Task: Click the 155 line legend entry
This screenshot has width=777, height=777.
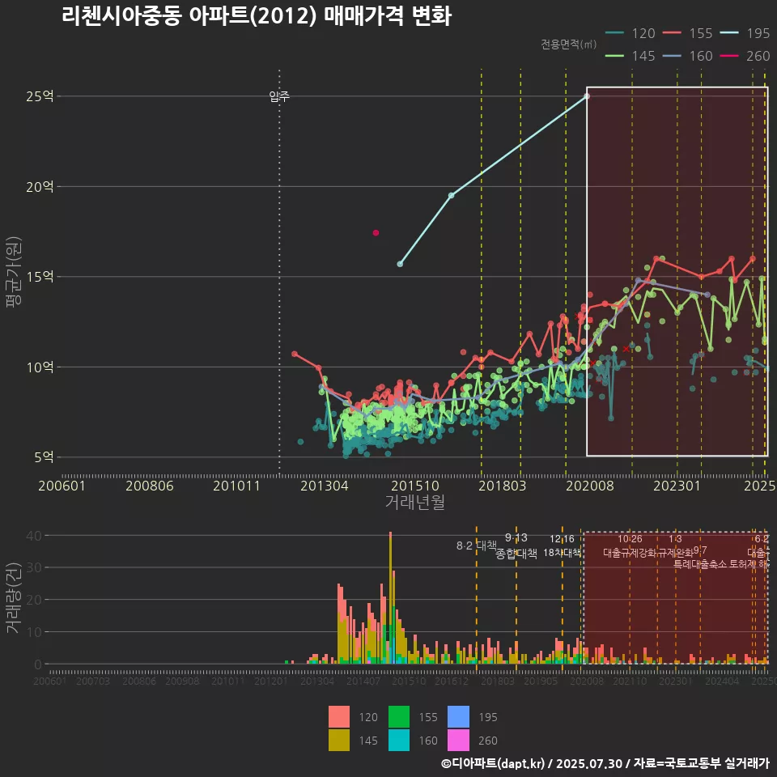Action: point(688,33)
